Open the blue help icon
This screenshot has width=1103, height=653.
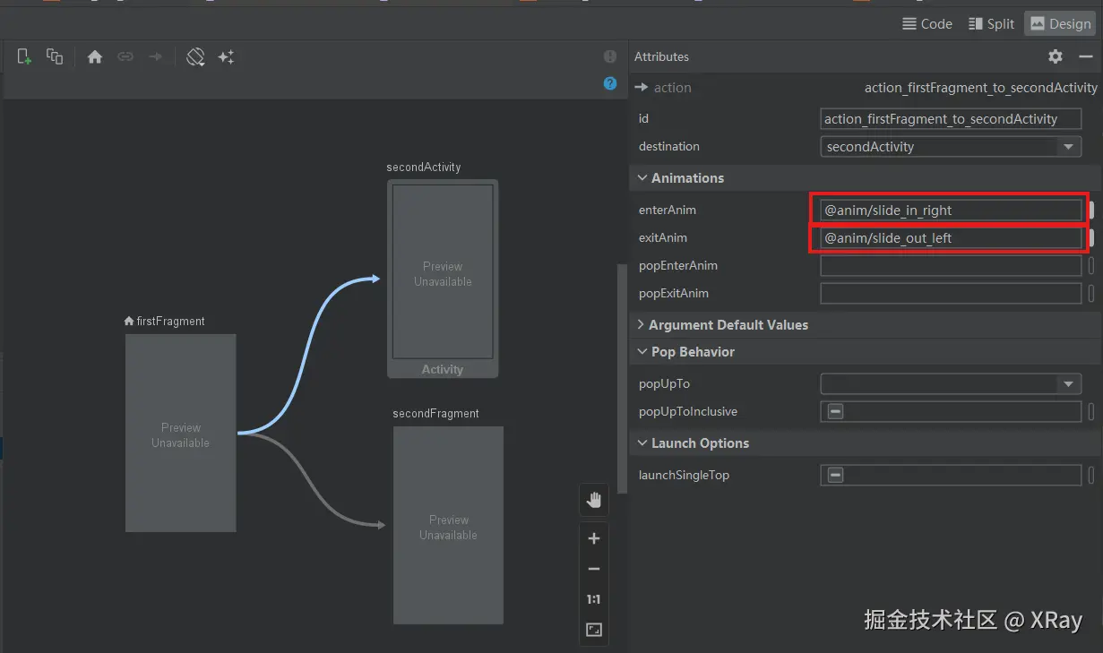coord(610,83)
